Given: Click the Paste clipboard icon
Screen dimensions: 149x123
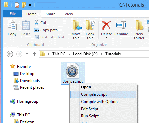Looking at the screenshot, I should [26, 25].
